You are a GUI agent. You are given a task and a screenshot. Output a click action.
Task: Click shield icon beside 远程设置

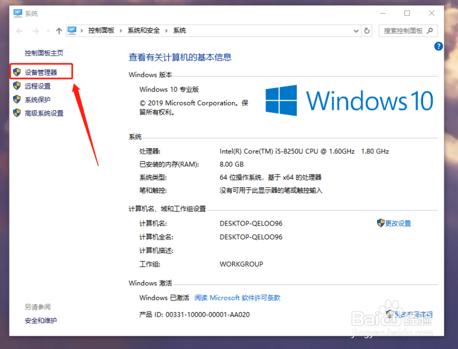tap(17, 85)
